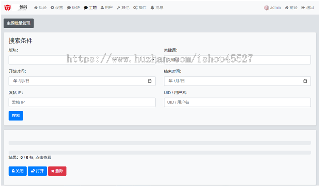Image resolution: width=320 pixels, height=187 pixels.
Task: Click the 结束时间 end date field
Action: [x=237, y=81]
